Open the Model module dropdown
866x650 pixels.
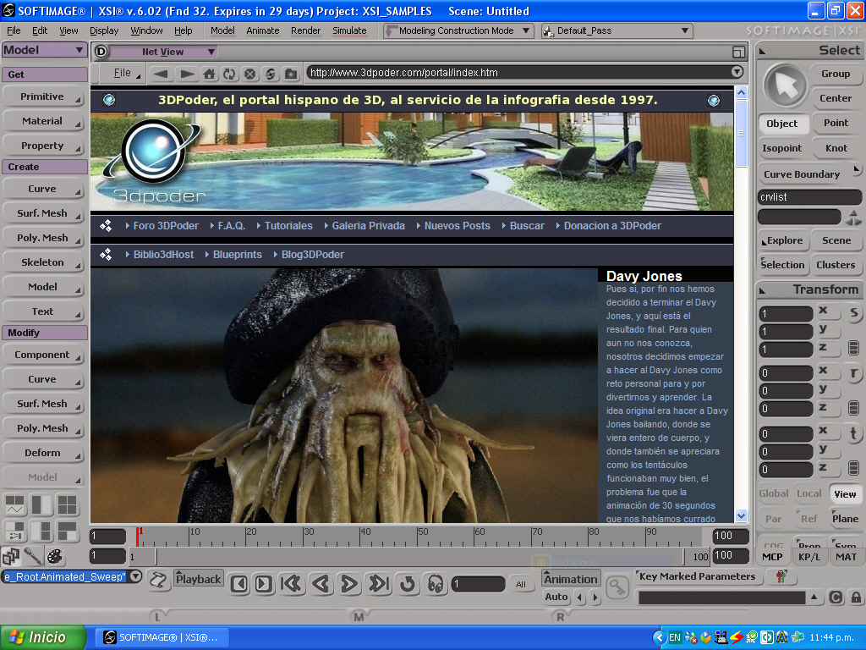click(x=44, y=50)
